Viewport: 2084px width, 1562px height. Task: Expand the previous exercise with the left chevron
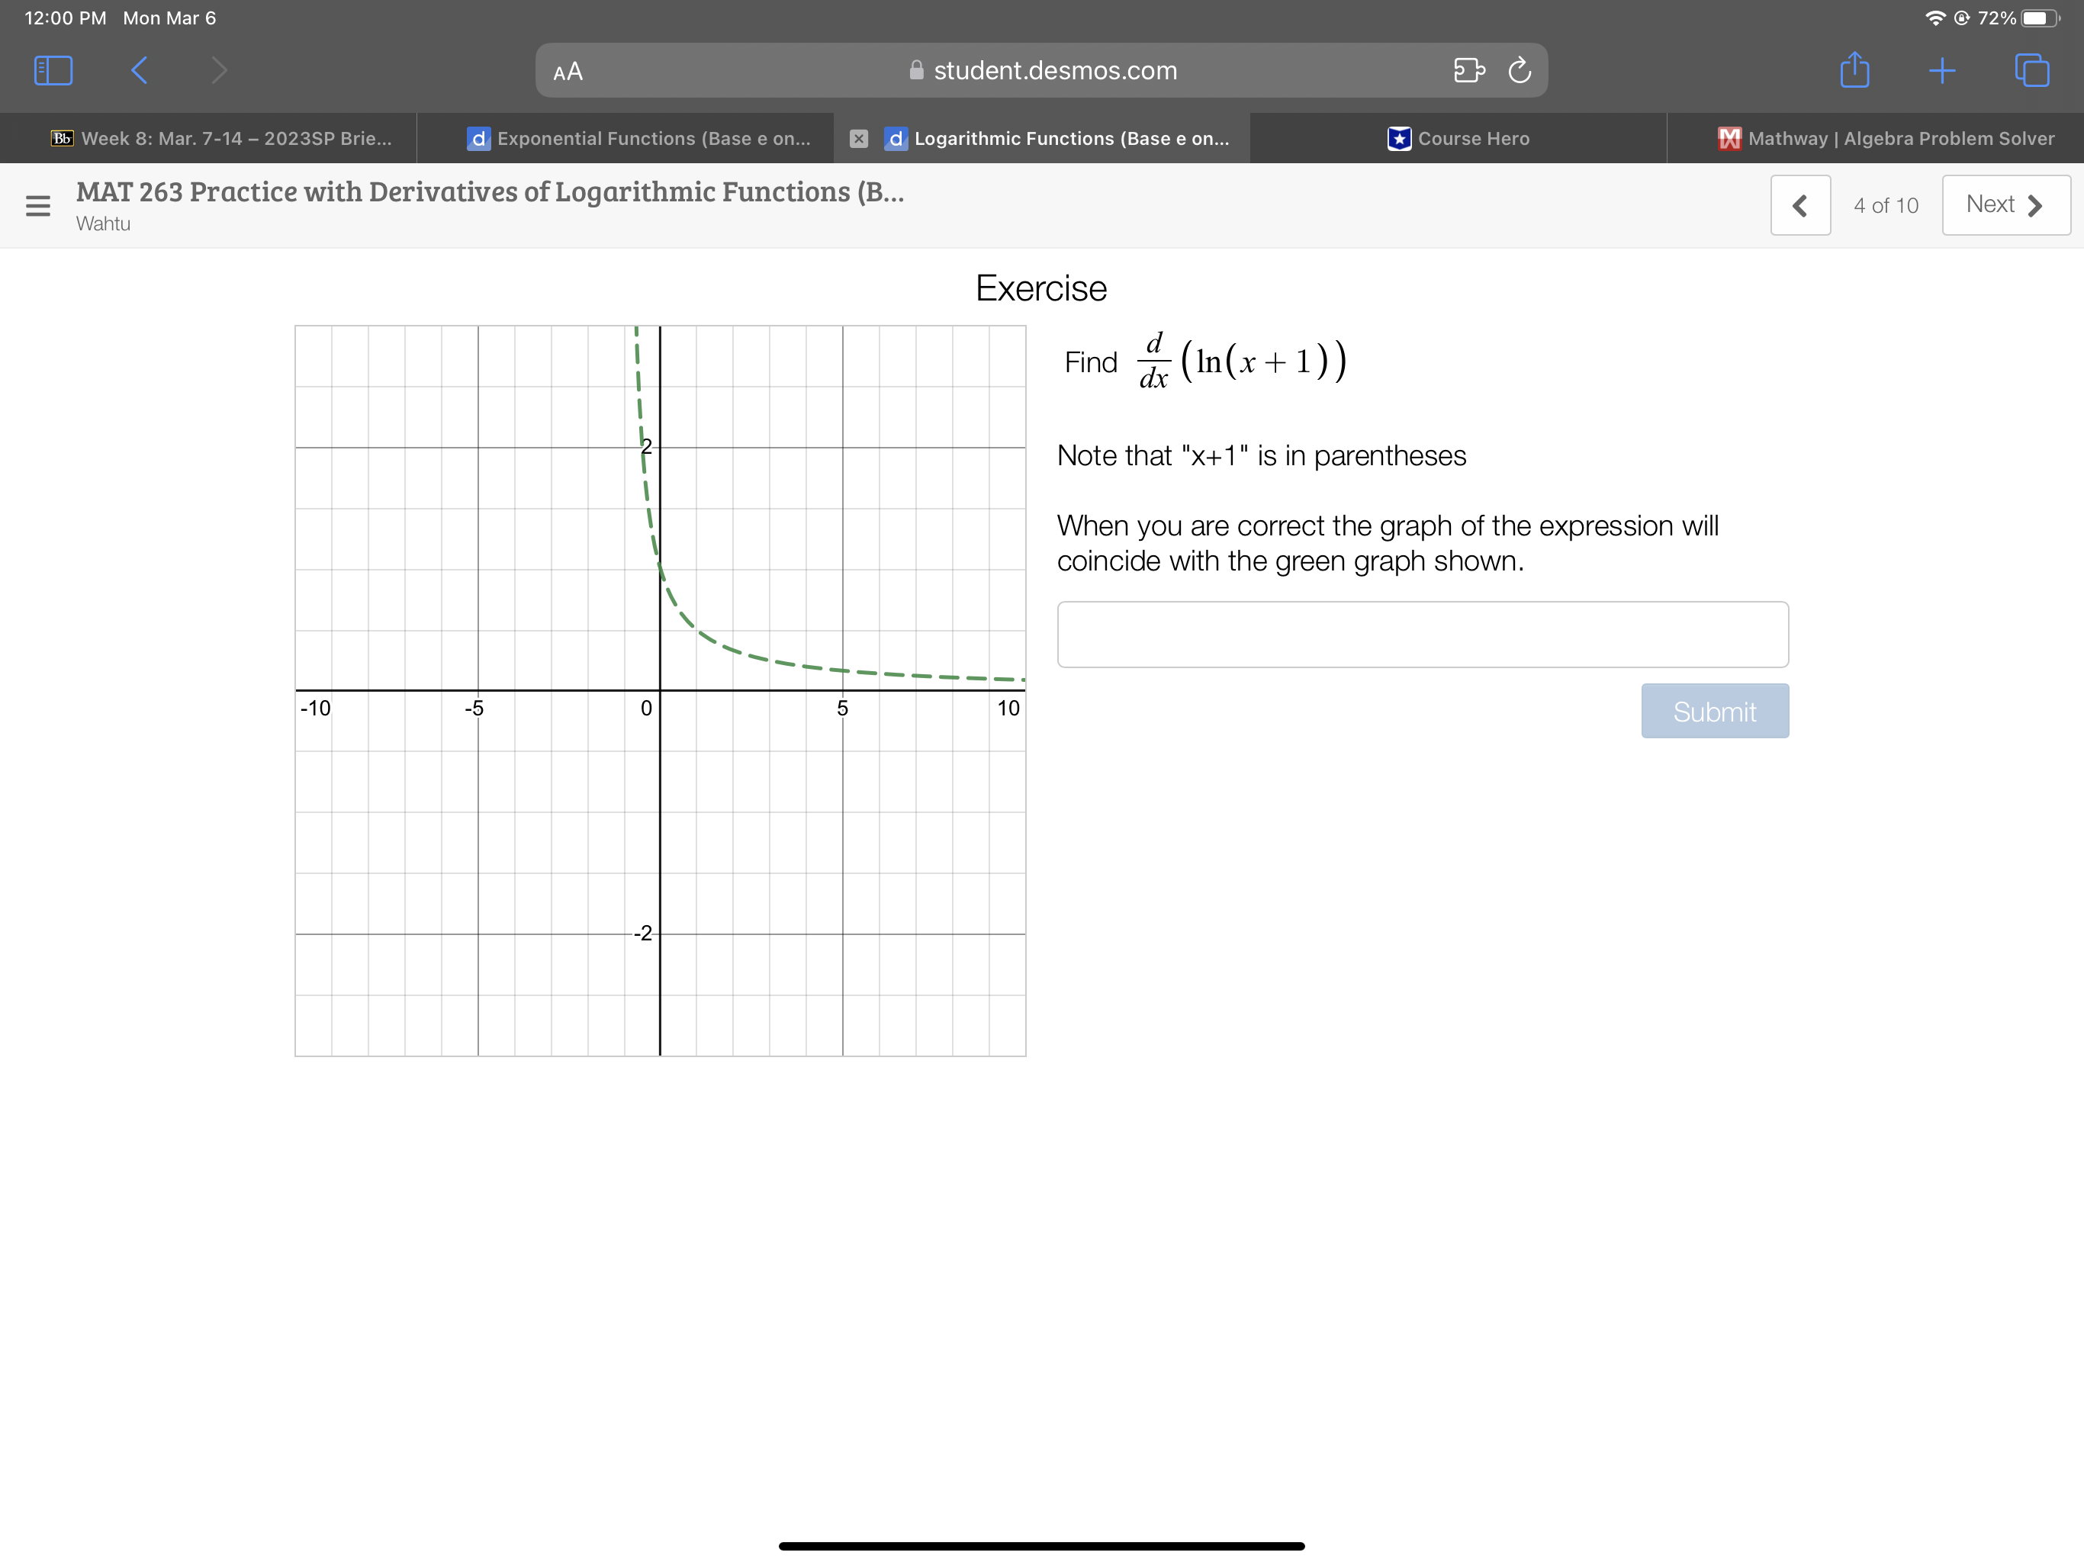click(1800, 204)
